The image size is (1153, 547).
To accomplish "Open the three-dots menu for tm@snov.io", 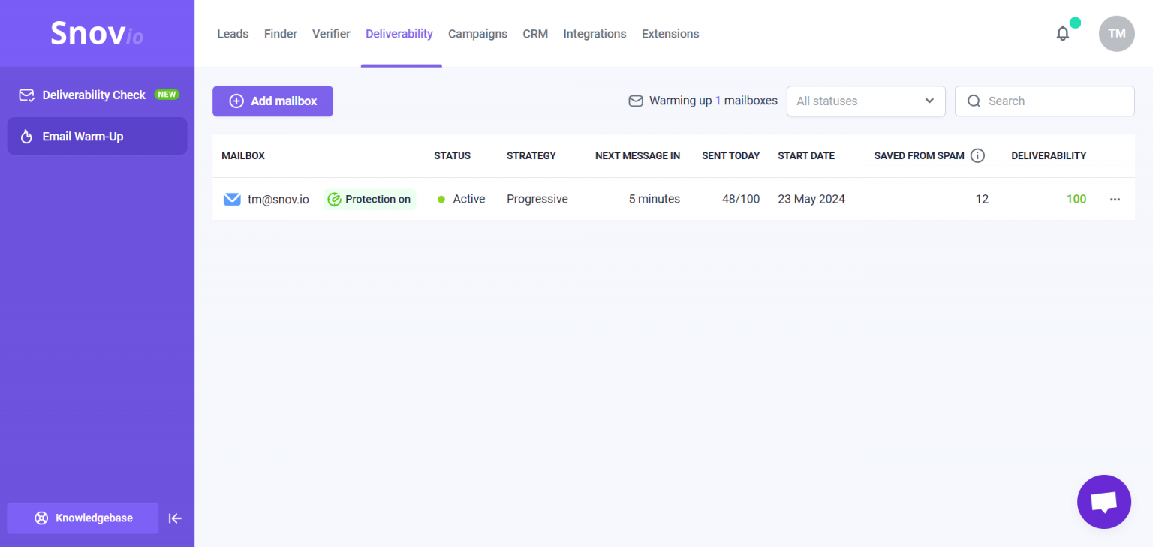I will pos(1115,200).
